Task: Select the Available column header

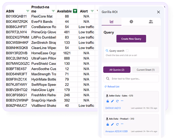Action: [x=67, y=9]
